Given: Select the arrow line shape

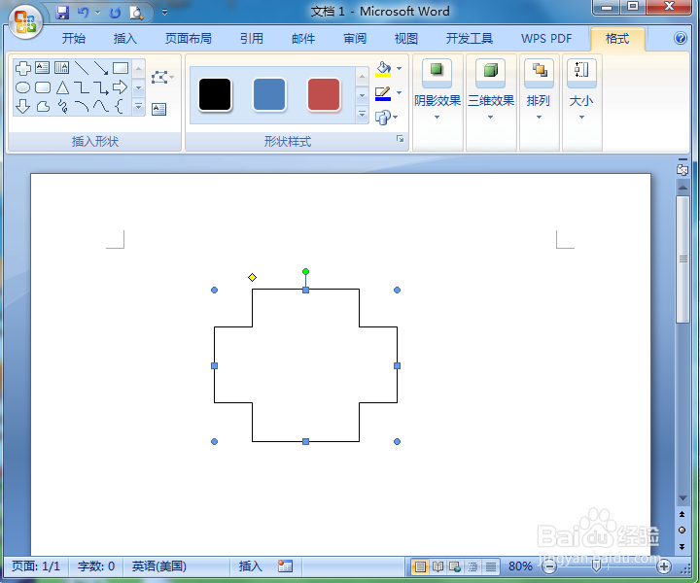Looking at the screenshot, I should tap(101, 68).
